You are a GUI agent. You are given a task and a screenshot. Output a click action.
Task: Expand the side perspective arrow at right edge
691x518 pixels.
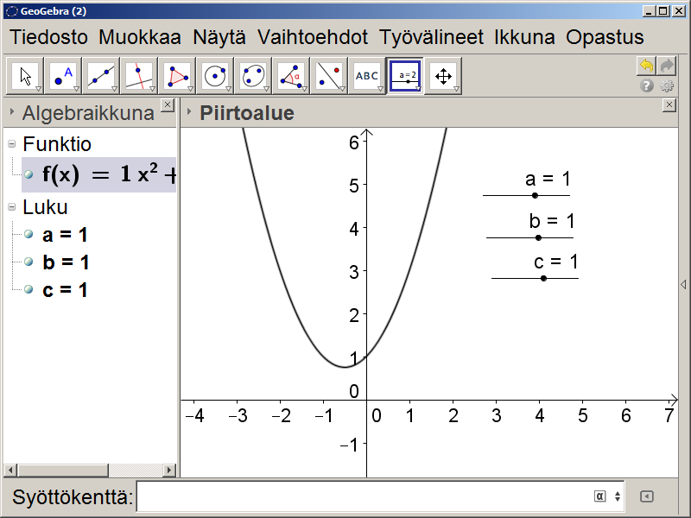point(683,285)
